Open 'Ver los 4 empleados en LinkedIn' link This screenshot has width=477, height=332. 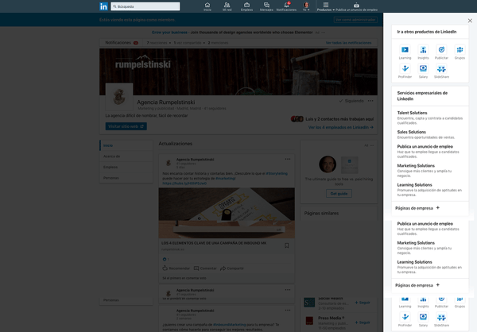341,127
